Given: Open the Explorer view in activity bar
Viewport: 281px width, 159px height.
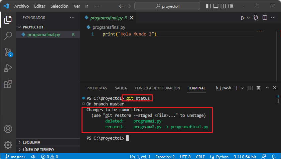Looking at the screenshot, I should 8,19.
